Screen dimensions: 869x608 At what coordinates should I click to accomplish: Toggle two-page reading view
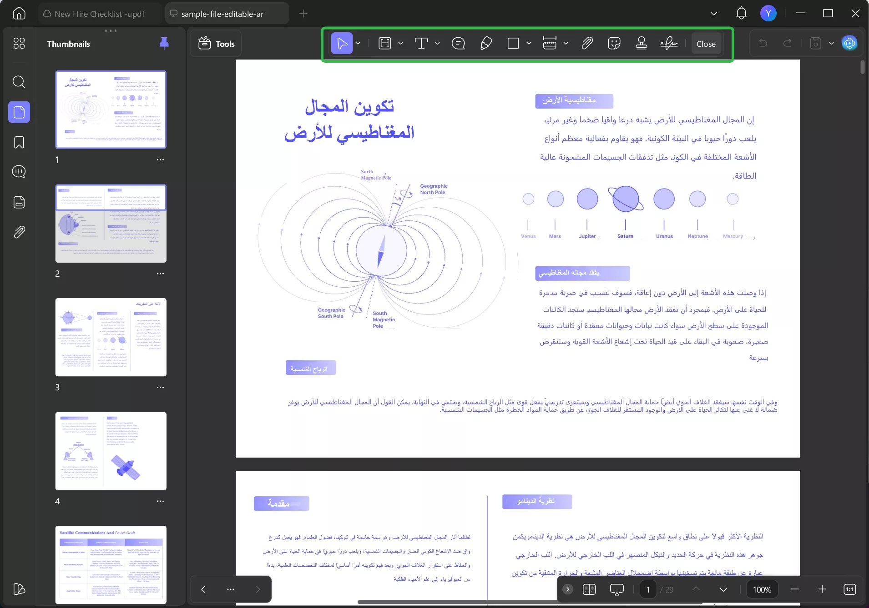point(589,589)
